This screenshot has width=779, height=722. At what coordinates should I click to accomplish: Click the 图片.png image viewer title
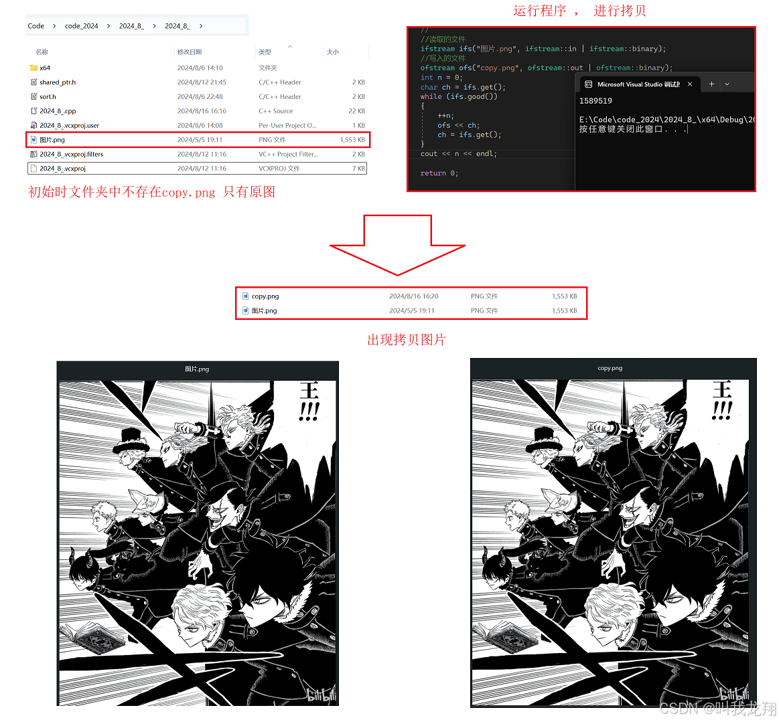pos(197,369)
